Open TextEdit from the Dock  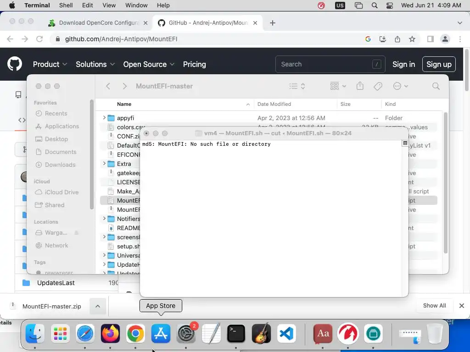coord(211,333)
